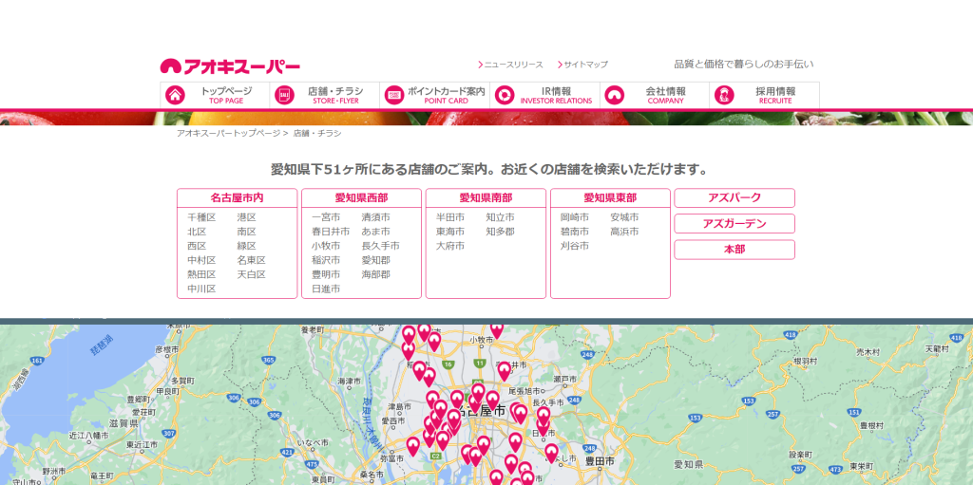Screen dimensions: 973x485
Task: Choose 一宮市 in the western Aichi list
Action: click(326, 217)
